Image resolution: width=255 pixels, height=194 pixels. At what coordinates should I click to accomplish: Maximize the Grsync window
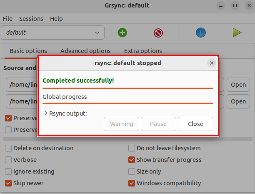235,6
